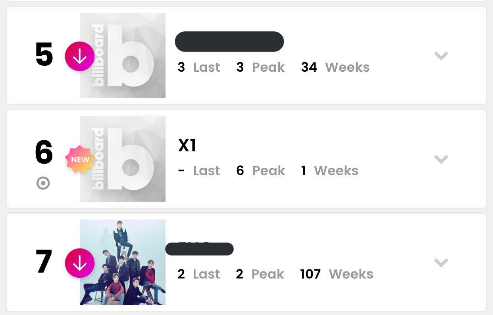Viewport: 493px width, 315px height.
Task: Expand the X1 entry chevron
Action: click(441, 159)
